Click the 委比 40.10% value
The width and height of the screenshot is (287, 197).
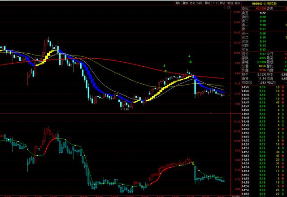[x=261, y=9]
